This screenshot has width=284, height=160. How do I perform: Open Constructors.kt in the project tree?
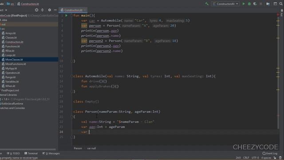14,42
